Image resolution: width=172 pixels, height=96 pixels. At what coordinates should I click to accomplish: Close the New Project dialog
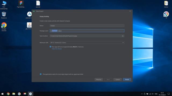click(x=130, y=11)
